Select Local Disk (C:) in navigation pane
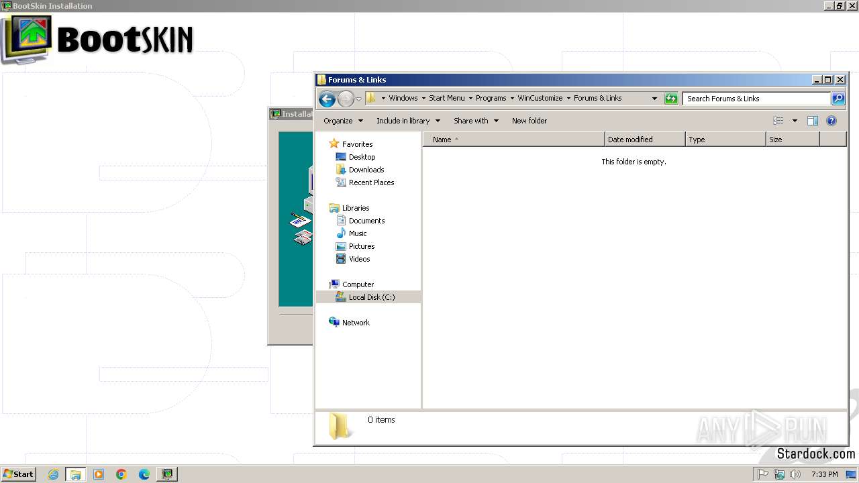Viewport: 859px width, 483px height. pyautogui.click(x=368, y=297)
